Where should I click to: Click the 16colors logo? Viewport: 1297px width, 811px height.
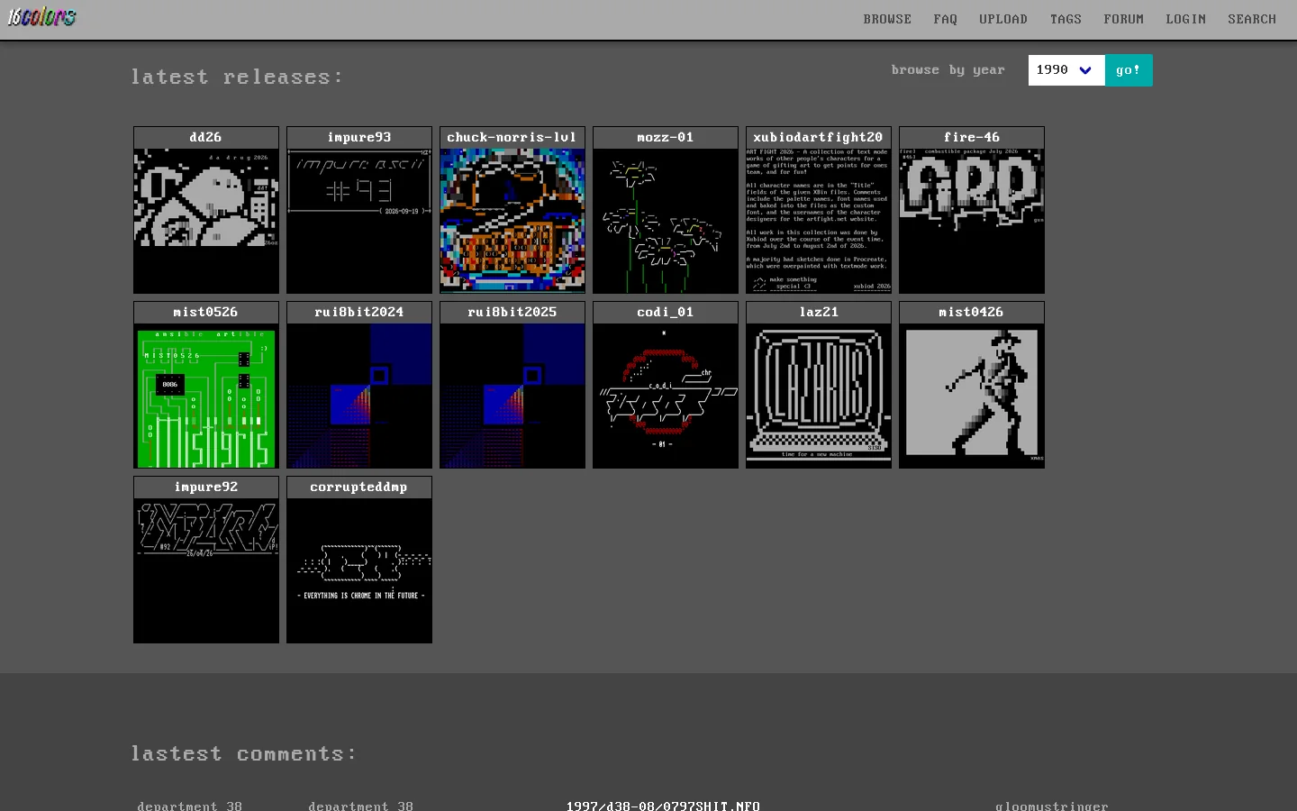click(x=42, y=17)
